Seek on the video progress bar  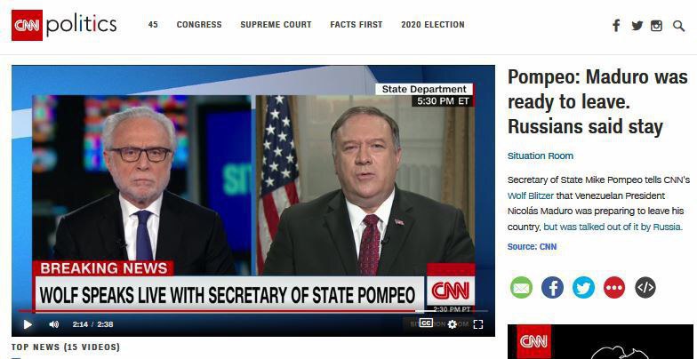(x=252, y=311)
